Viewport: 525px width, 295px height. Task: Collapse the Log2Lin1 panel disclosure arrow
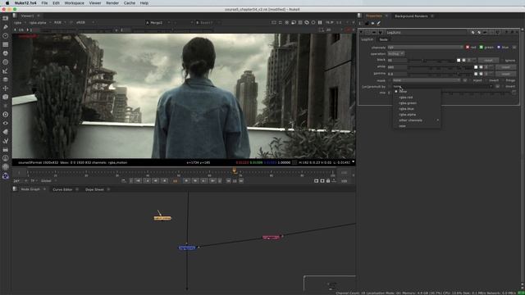[361, 33]
